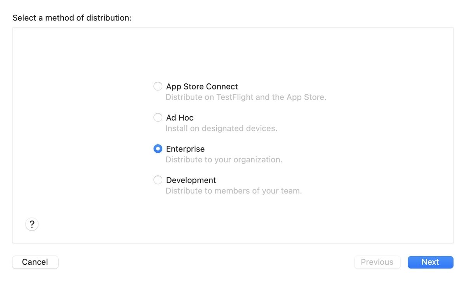The image size is (466, 281).
Task: Continue with the Next button
Action: [x=430, y=262]
